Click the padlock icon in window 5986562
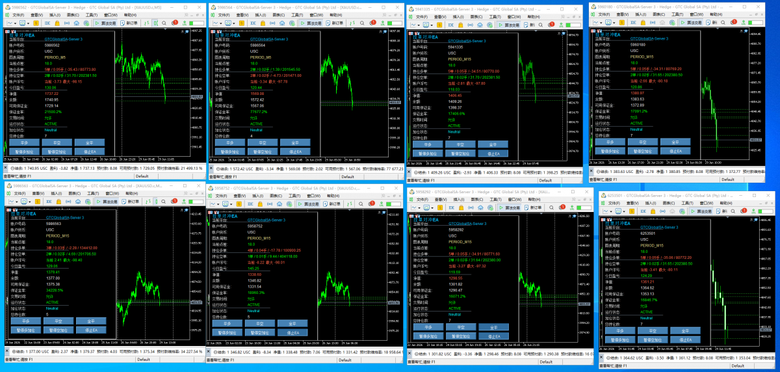Screen dimensions: 780x372 pyautogui.click(x=57, y=23)
